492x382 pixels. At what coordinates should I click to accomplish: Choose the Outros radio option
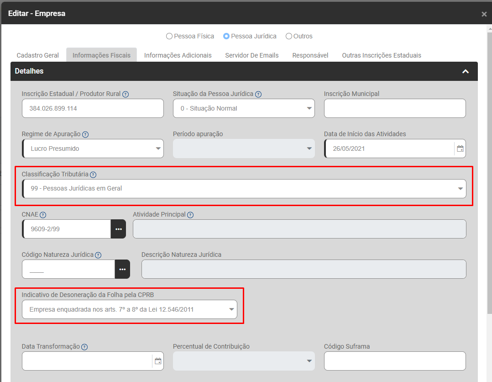click(289, 36)
